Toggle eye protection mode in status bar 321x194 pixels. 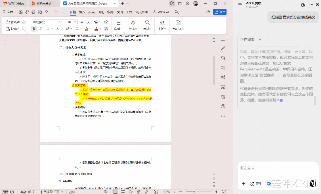[x=105, y=192]
